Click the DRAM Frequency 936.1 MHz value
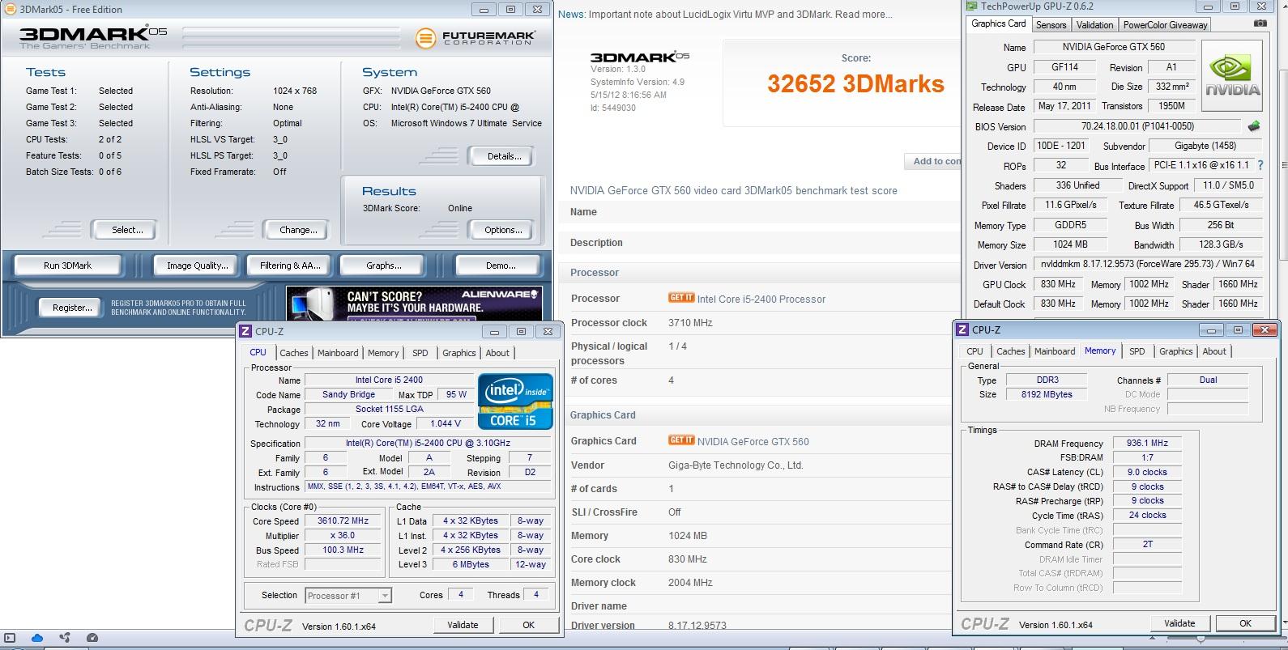This screenshot has height=650, width=1288. (1147, 443)
